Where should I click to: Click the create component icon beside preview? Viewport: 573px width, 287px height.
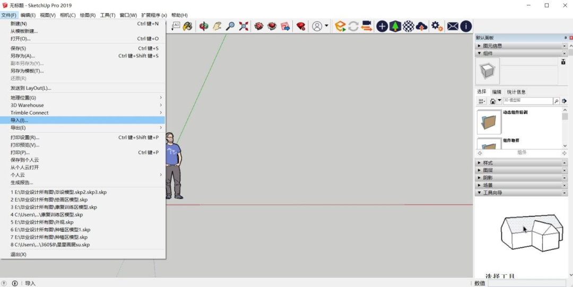563,62
